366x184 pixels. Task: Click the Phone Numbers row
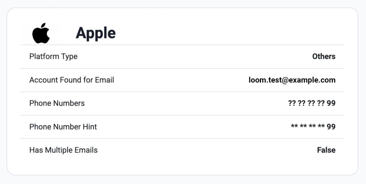182,103
